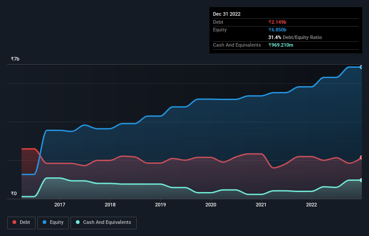Click the ₹2.149b debt value
The width and height of the screenshot is (369, 236).
[277, 22]
